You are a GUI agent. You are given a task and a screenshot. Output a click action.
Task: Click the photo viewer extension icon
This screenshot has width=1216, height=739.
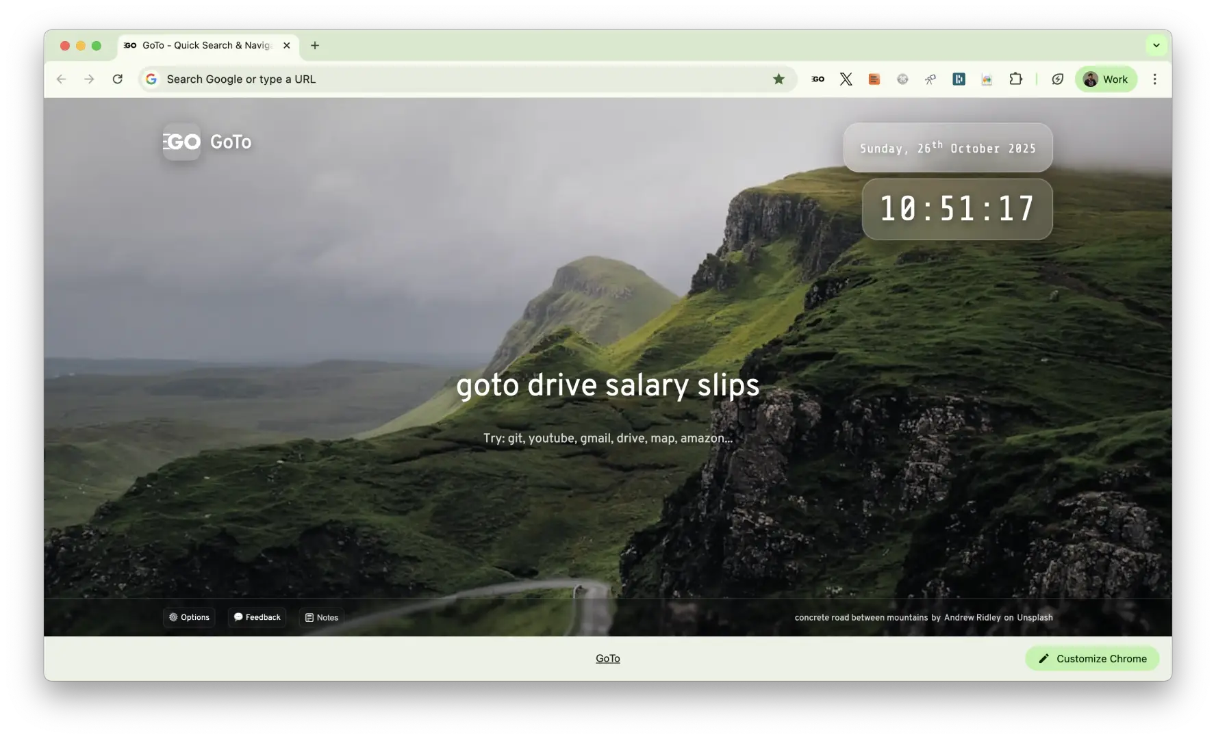click(987, 79)
